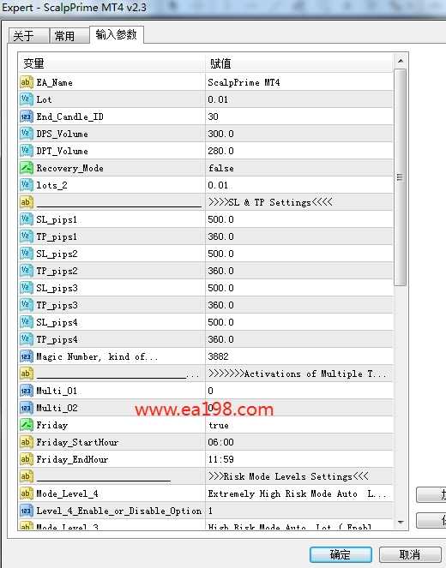Screen dimensions: 446x568
Task: Select the double-type icon next to Lot
Action: pyautogui.click(x=27, y=99)
